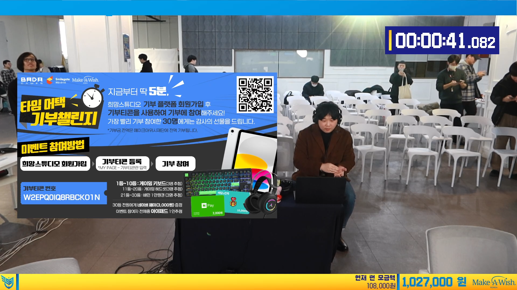Click the 배달의민족 10,000원 gift card

click(x=236, y=203)
